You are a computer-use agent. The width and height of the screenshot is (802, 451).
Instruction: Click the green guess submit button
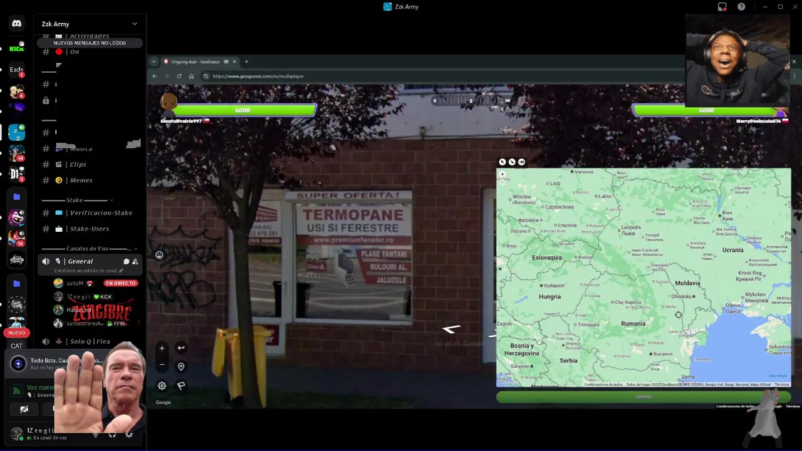pyautogui.click(x=643, y=397)
